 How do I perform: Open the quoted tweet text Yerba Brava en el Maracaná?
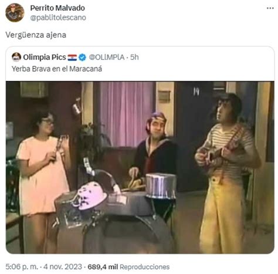click(57, 69)
